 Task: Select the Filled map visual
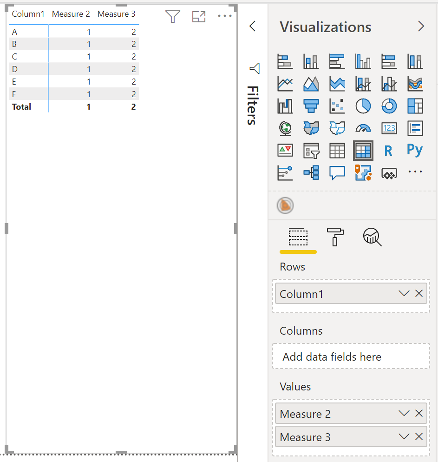point(311,128)
